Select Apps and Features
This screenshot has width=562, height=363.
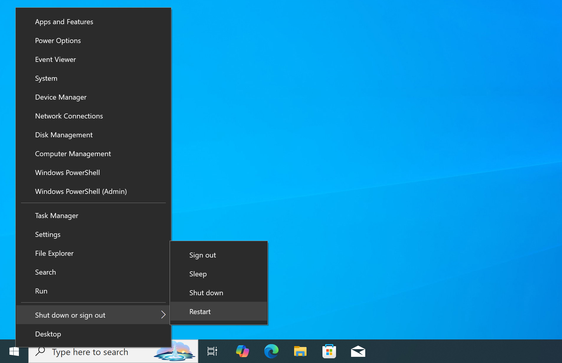(64, 22)
